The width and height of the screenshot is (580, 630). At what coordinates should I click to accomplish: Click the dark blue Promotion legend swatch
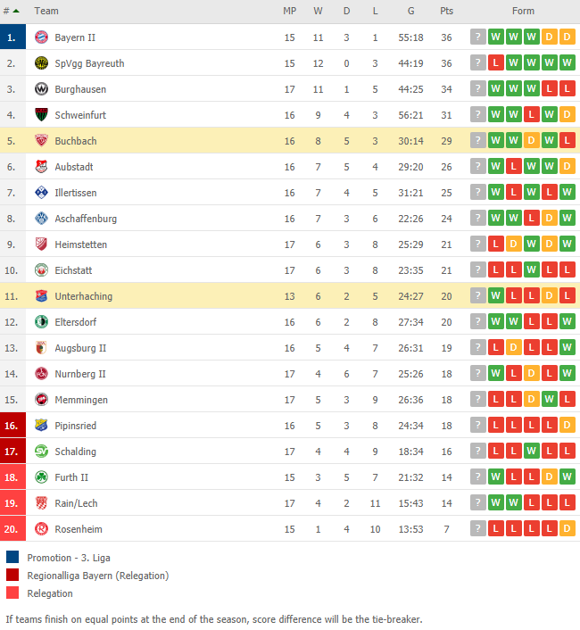coord(12,557)
